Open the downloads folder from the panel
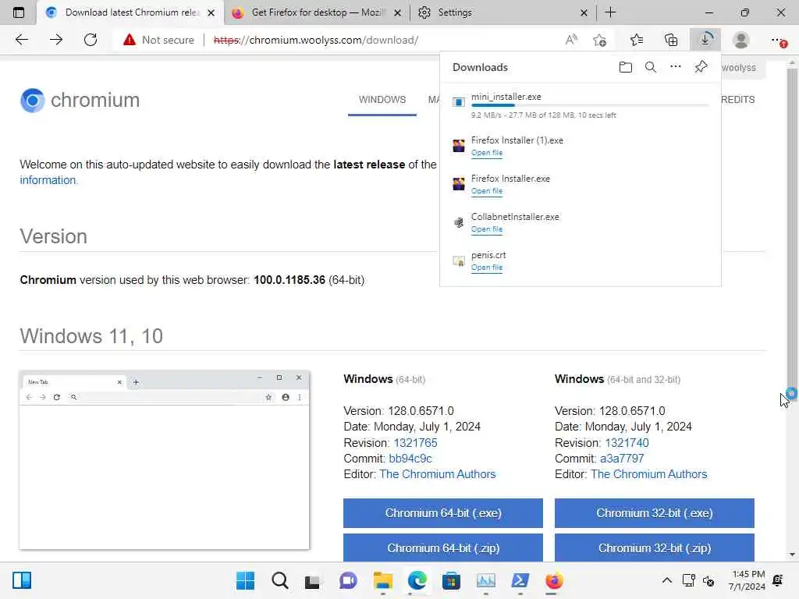Screen dimensions: 799x599 (626, 67)
